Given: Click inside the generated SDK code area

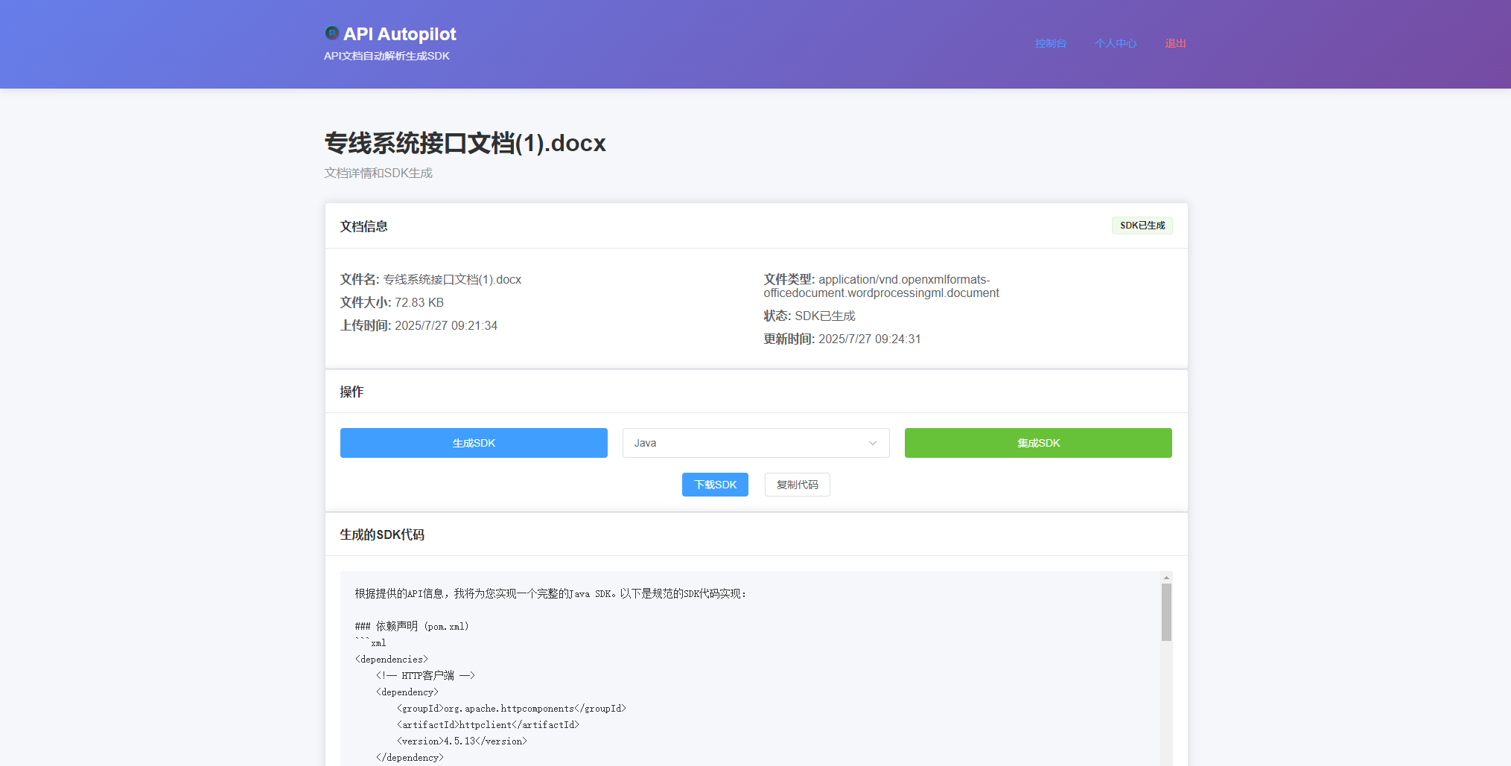Looking at the screenshot, I should [745, 670].
